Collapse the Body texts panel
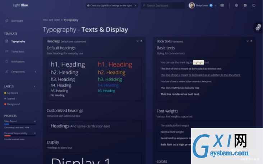This screenshot has width=263, height=164. [x=248, y=41]
